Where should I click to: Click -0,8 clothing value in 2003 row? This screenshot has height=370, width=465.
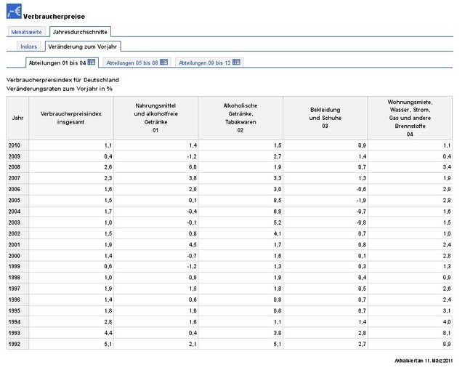point(361,222)
